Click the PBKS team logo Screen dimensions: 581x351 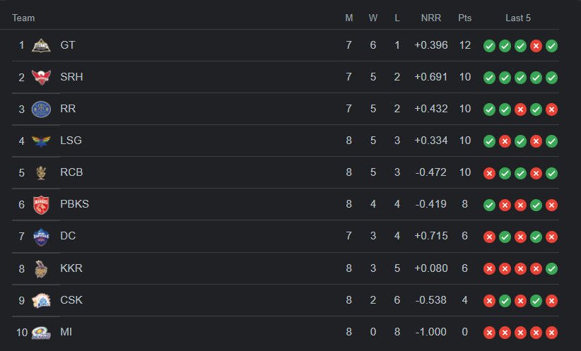tap(42, 204)
